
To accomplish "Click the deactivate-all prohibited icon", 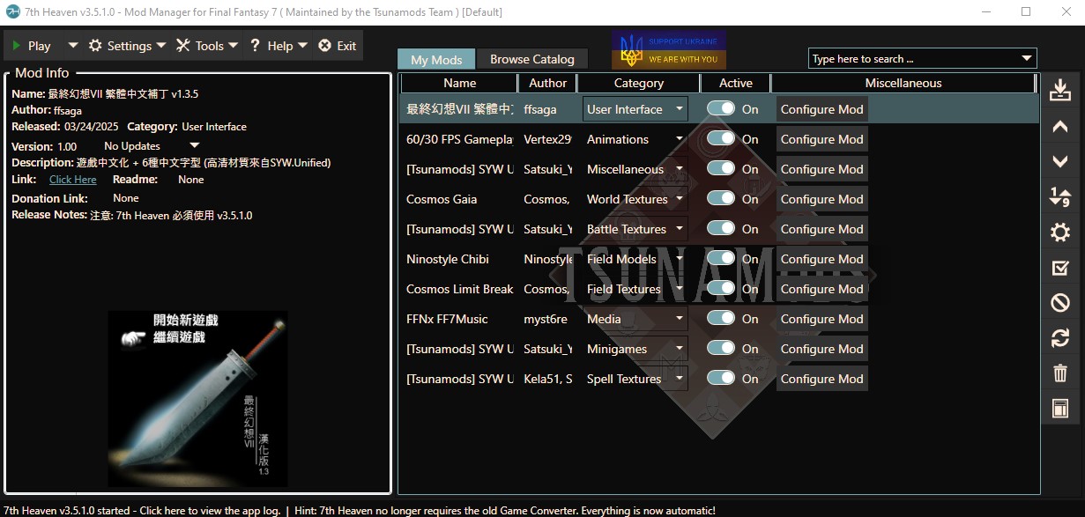I will click(1060, 303).
